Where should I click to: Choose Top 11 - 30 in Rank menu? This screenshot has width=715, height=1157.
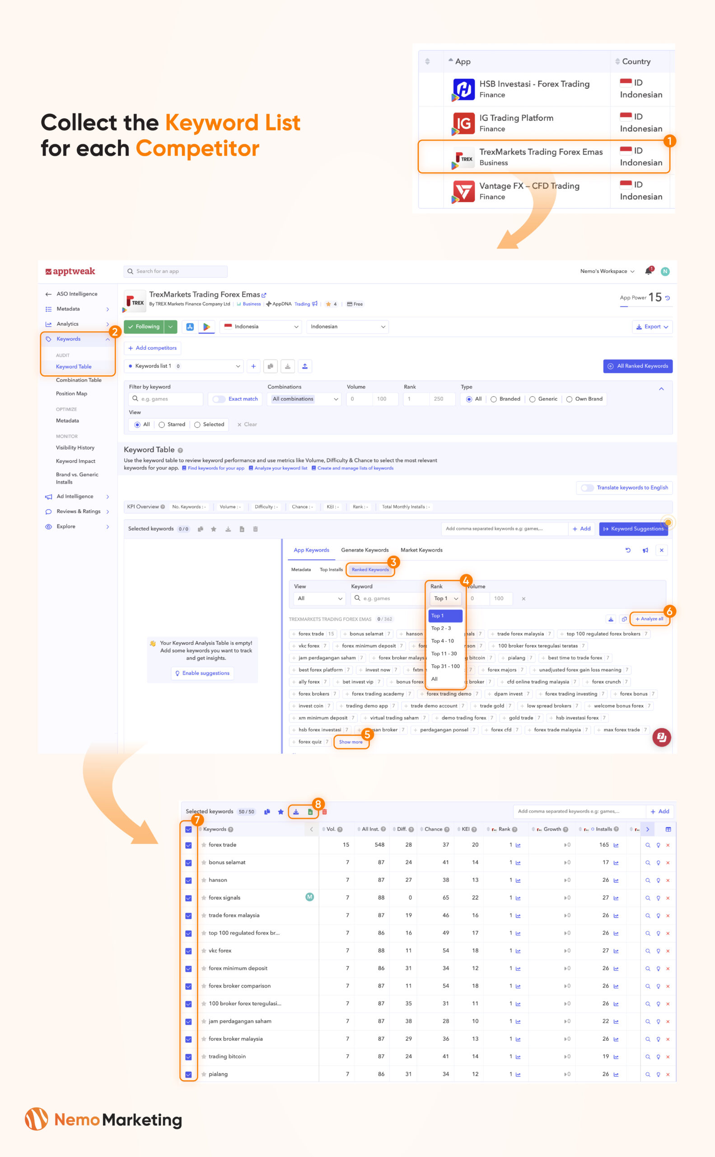(x=444, y=654)
